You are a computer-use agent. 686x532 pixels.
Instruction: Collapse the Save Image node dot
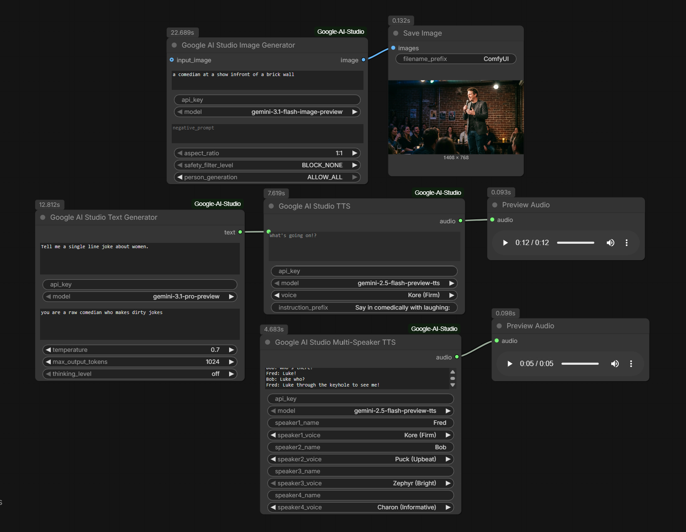pos(396,33)
